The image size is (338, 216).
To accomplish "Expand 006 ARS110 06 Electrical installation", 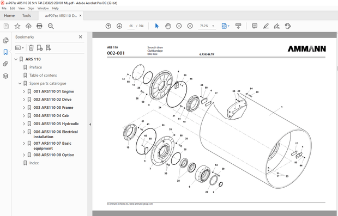I will tap(24, 132).
